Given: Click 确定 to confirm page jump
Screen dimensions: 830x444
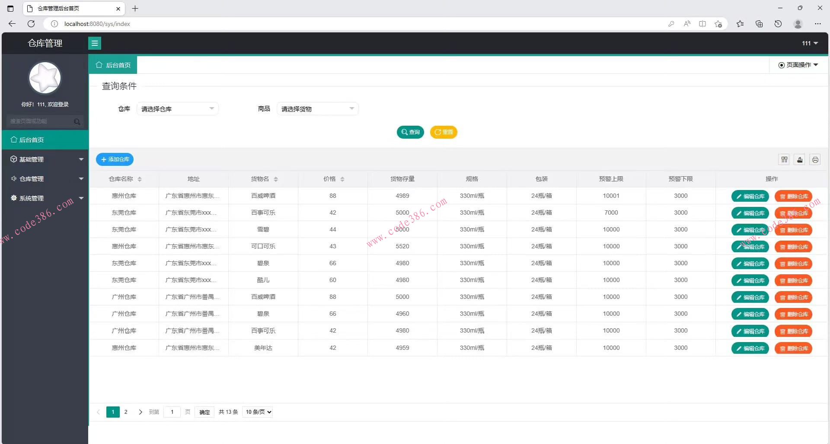Looking at the screenshot, I should point(204,412).
